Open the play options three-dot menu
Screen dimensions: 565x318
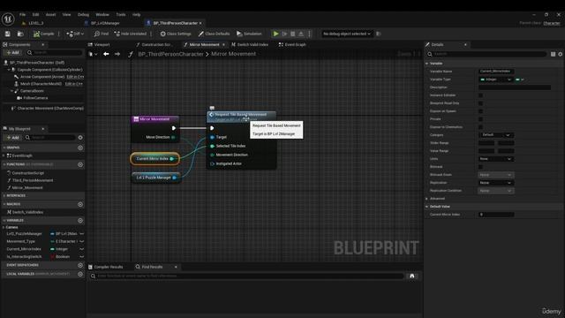point(309,34)
